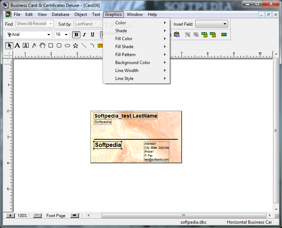
Task: Select the ellipse shape tool
Action: [67, 46]
